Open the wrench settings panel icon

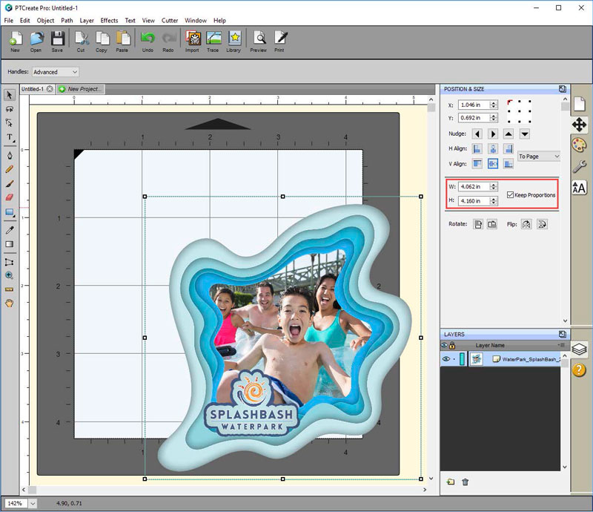point(579,167)
